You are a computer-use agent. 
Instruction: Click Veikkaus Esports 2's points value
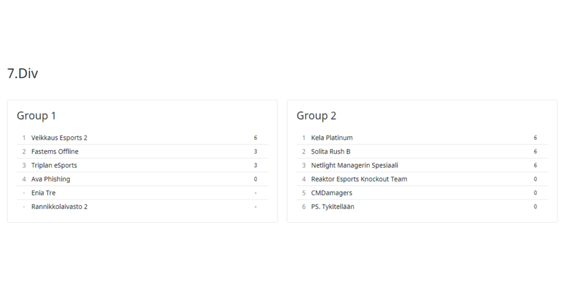click(256, 138)
